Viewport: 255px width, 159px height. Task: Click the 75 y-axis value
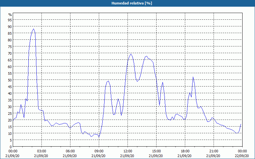tap(10, 46)
